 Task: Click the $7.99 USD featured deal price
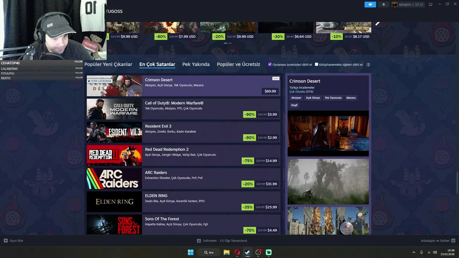pyautogui.click(x=187, y=37)
